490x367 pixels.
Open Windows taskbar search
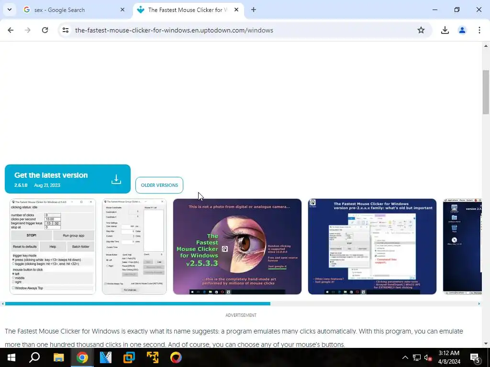34,357
